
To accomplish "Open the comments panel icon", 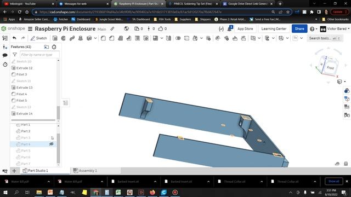I will click(x=5, y=55).
